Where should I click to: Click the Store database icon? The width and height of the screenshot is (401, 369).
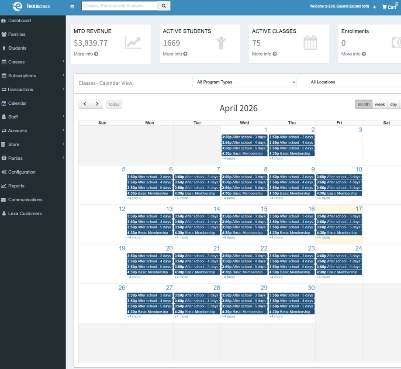(3, 145)
